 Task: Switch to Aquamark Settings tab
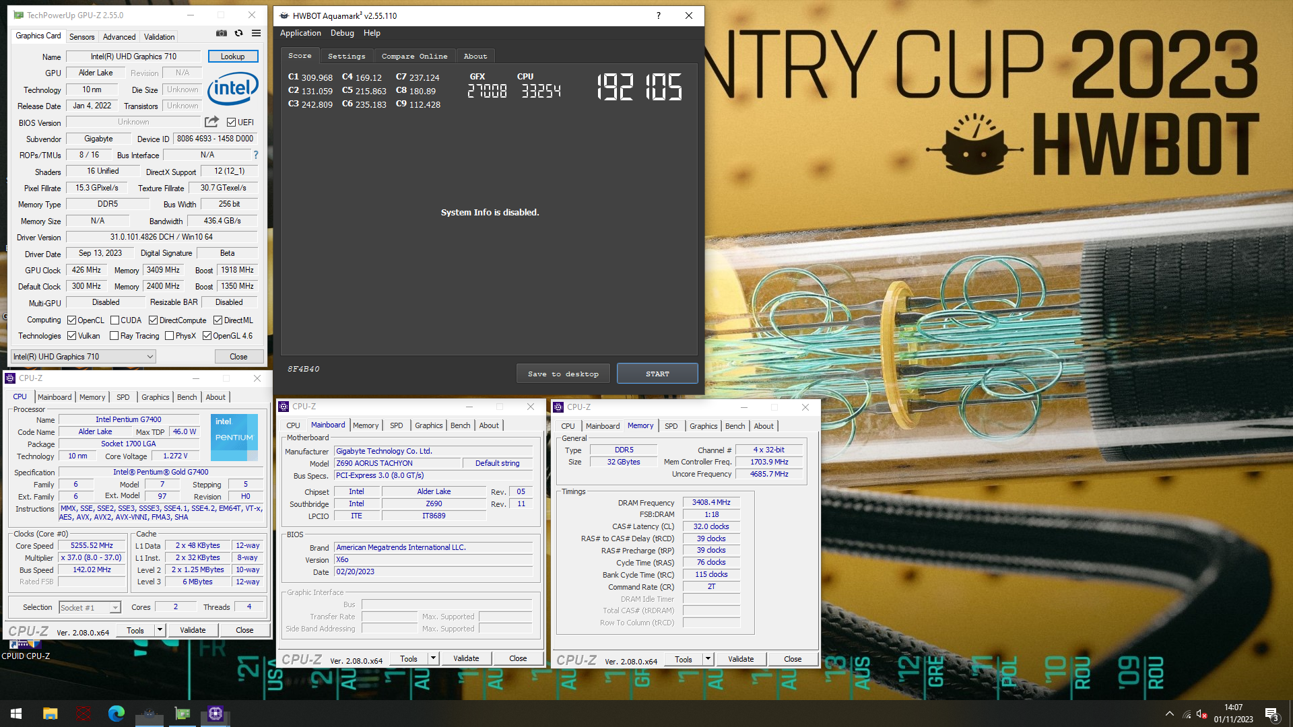(346, 57)
